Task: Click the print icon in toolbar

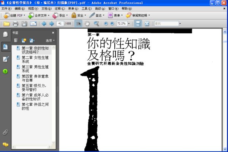Action: pos(16,24)
